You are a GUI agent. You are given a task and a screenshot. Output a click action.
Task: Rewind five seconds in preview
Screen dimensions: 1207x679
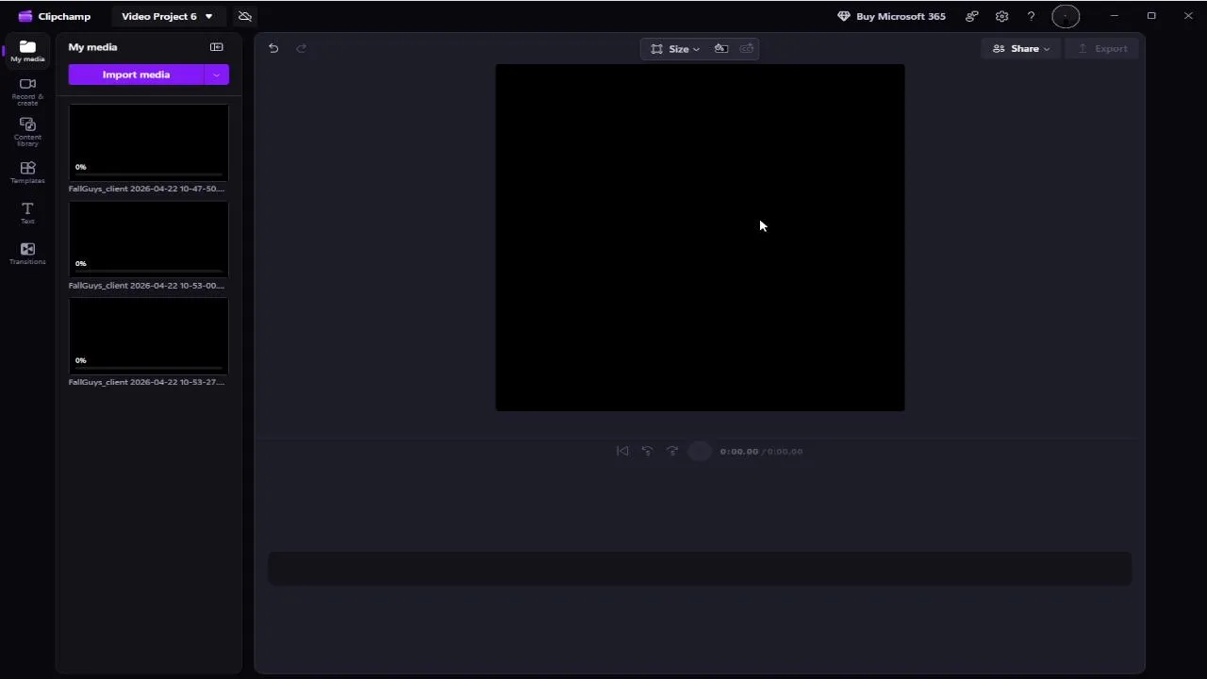point(647,452)
